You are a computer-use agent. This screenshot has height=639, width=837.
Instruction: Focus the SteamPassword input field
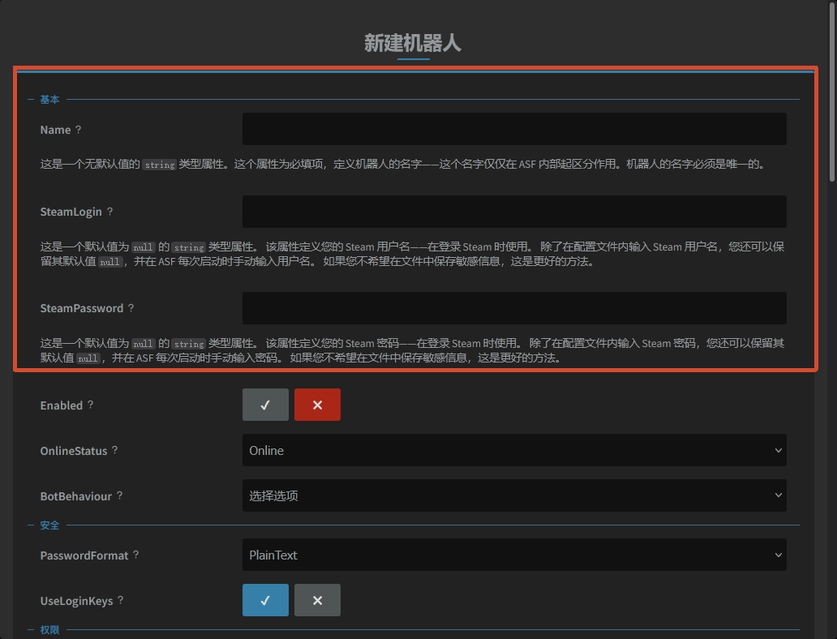point(514,308)
